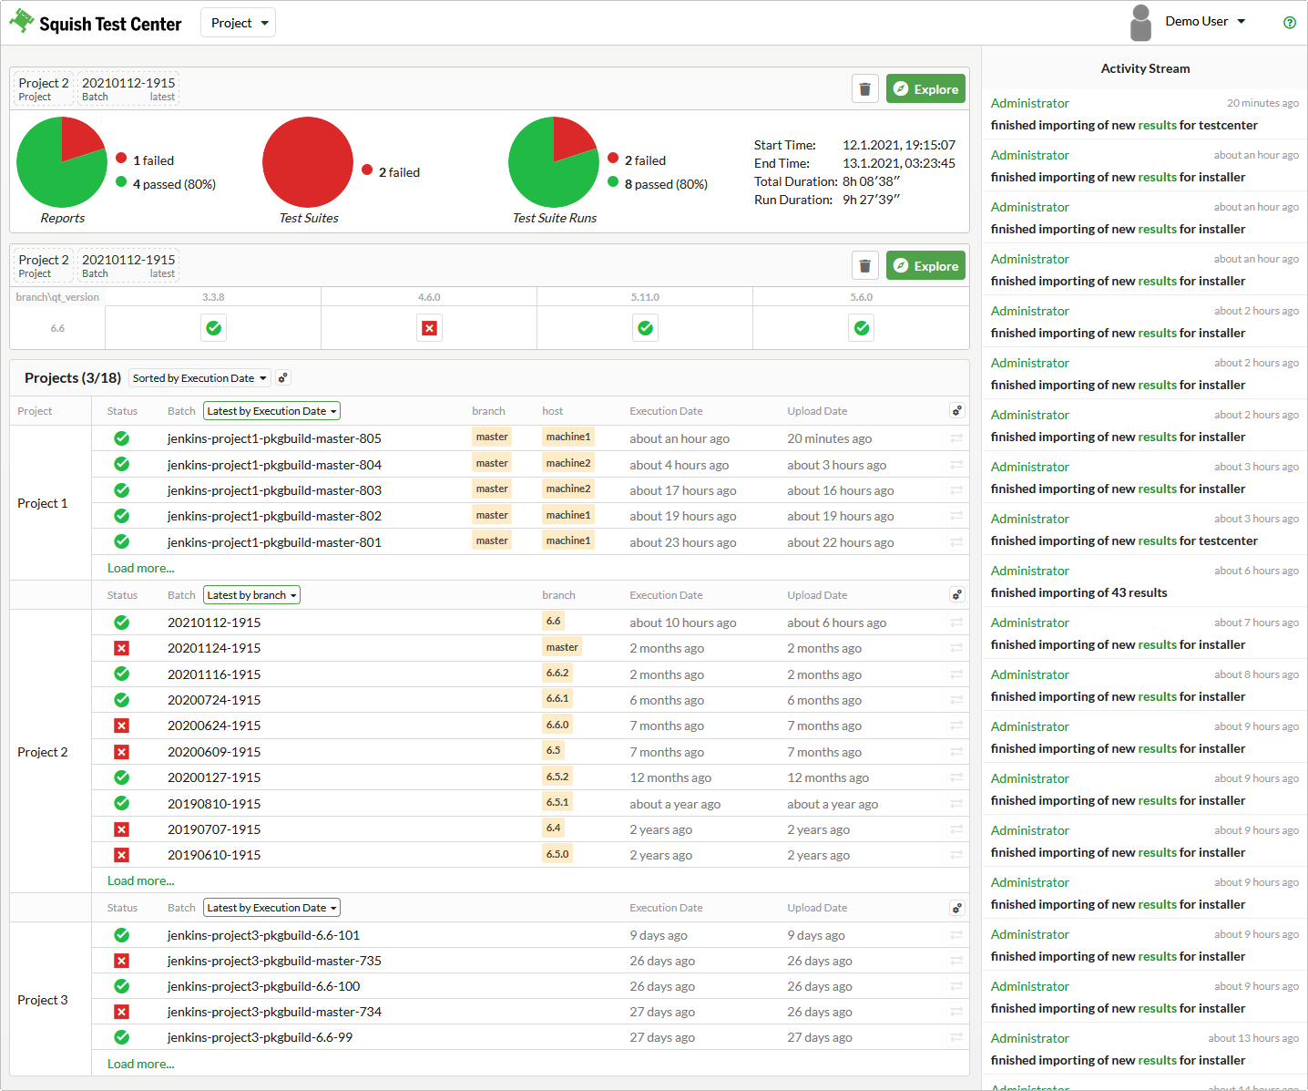Open the Latest by branch dropdown
Viewport: 1308px width, 1091px height.
tap(251, 595)
